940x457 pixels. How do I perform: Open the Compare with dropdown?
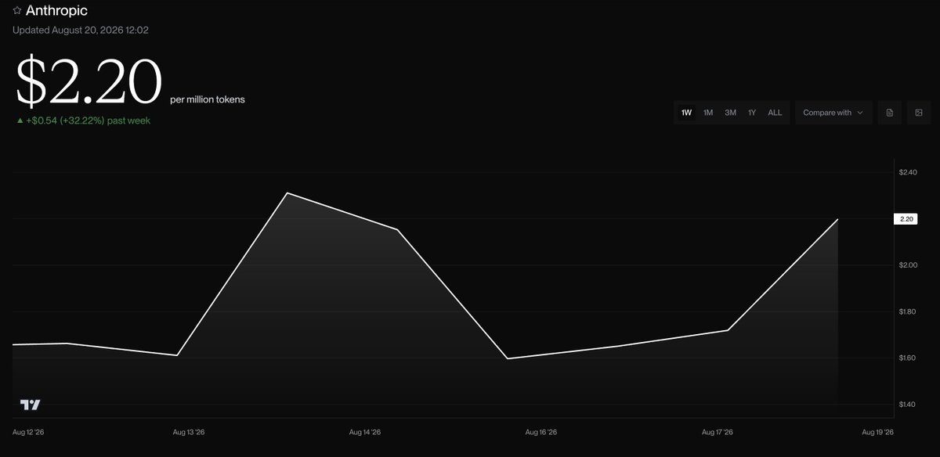[833, 113]
